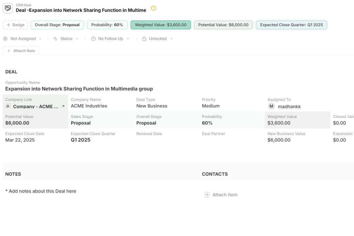Click the empty Deal Partner field

pyautogui.click(x=232, y=137)
